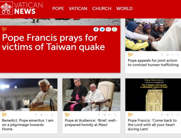The image size is (181, 138).
Task: Open headline Pope Francis prays for Taiwan quake victims
Action: point(53,42)
